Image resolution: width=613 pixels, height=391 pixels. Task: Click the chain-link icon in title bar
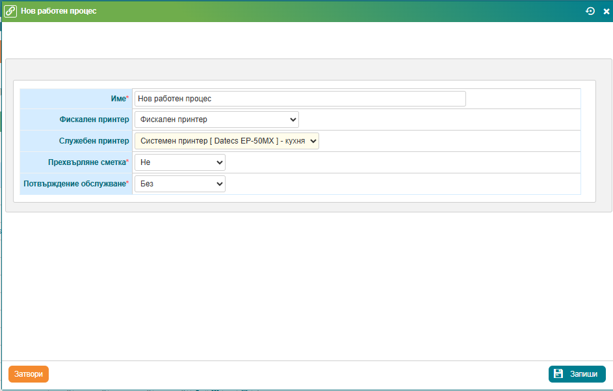(x=10, y=11)
